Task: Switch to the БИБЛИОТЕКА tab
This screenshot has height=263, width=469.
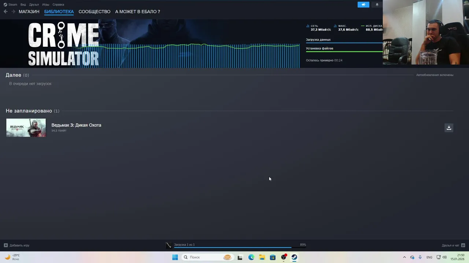Action: pyautogui.click(x=59, y=12)
